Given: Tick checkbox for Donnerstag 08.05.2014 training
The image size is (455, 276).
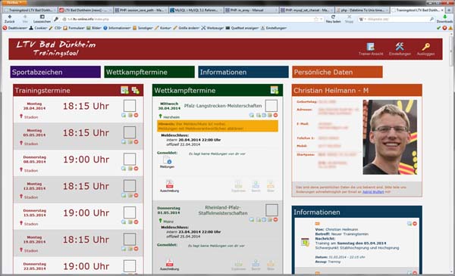Looking at the screenshot, I should 130,159.
